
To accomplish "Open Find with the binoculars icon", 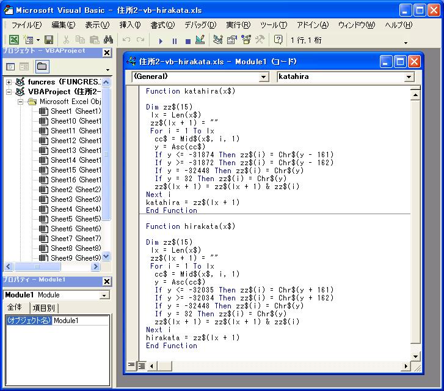I will (x=109, y=40).
